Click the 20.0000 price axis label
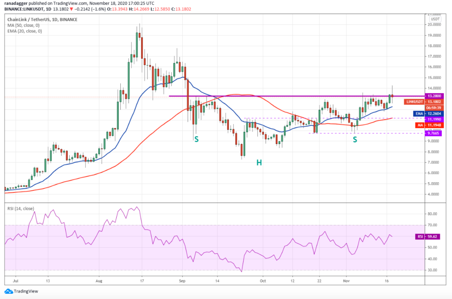 pyautogui.click(x=434, y=25)
